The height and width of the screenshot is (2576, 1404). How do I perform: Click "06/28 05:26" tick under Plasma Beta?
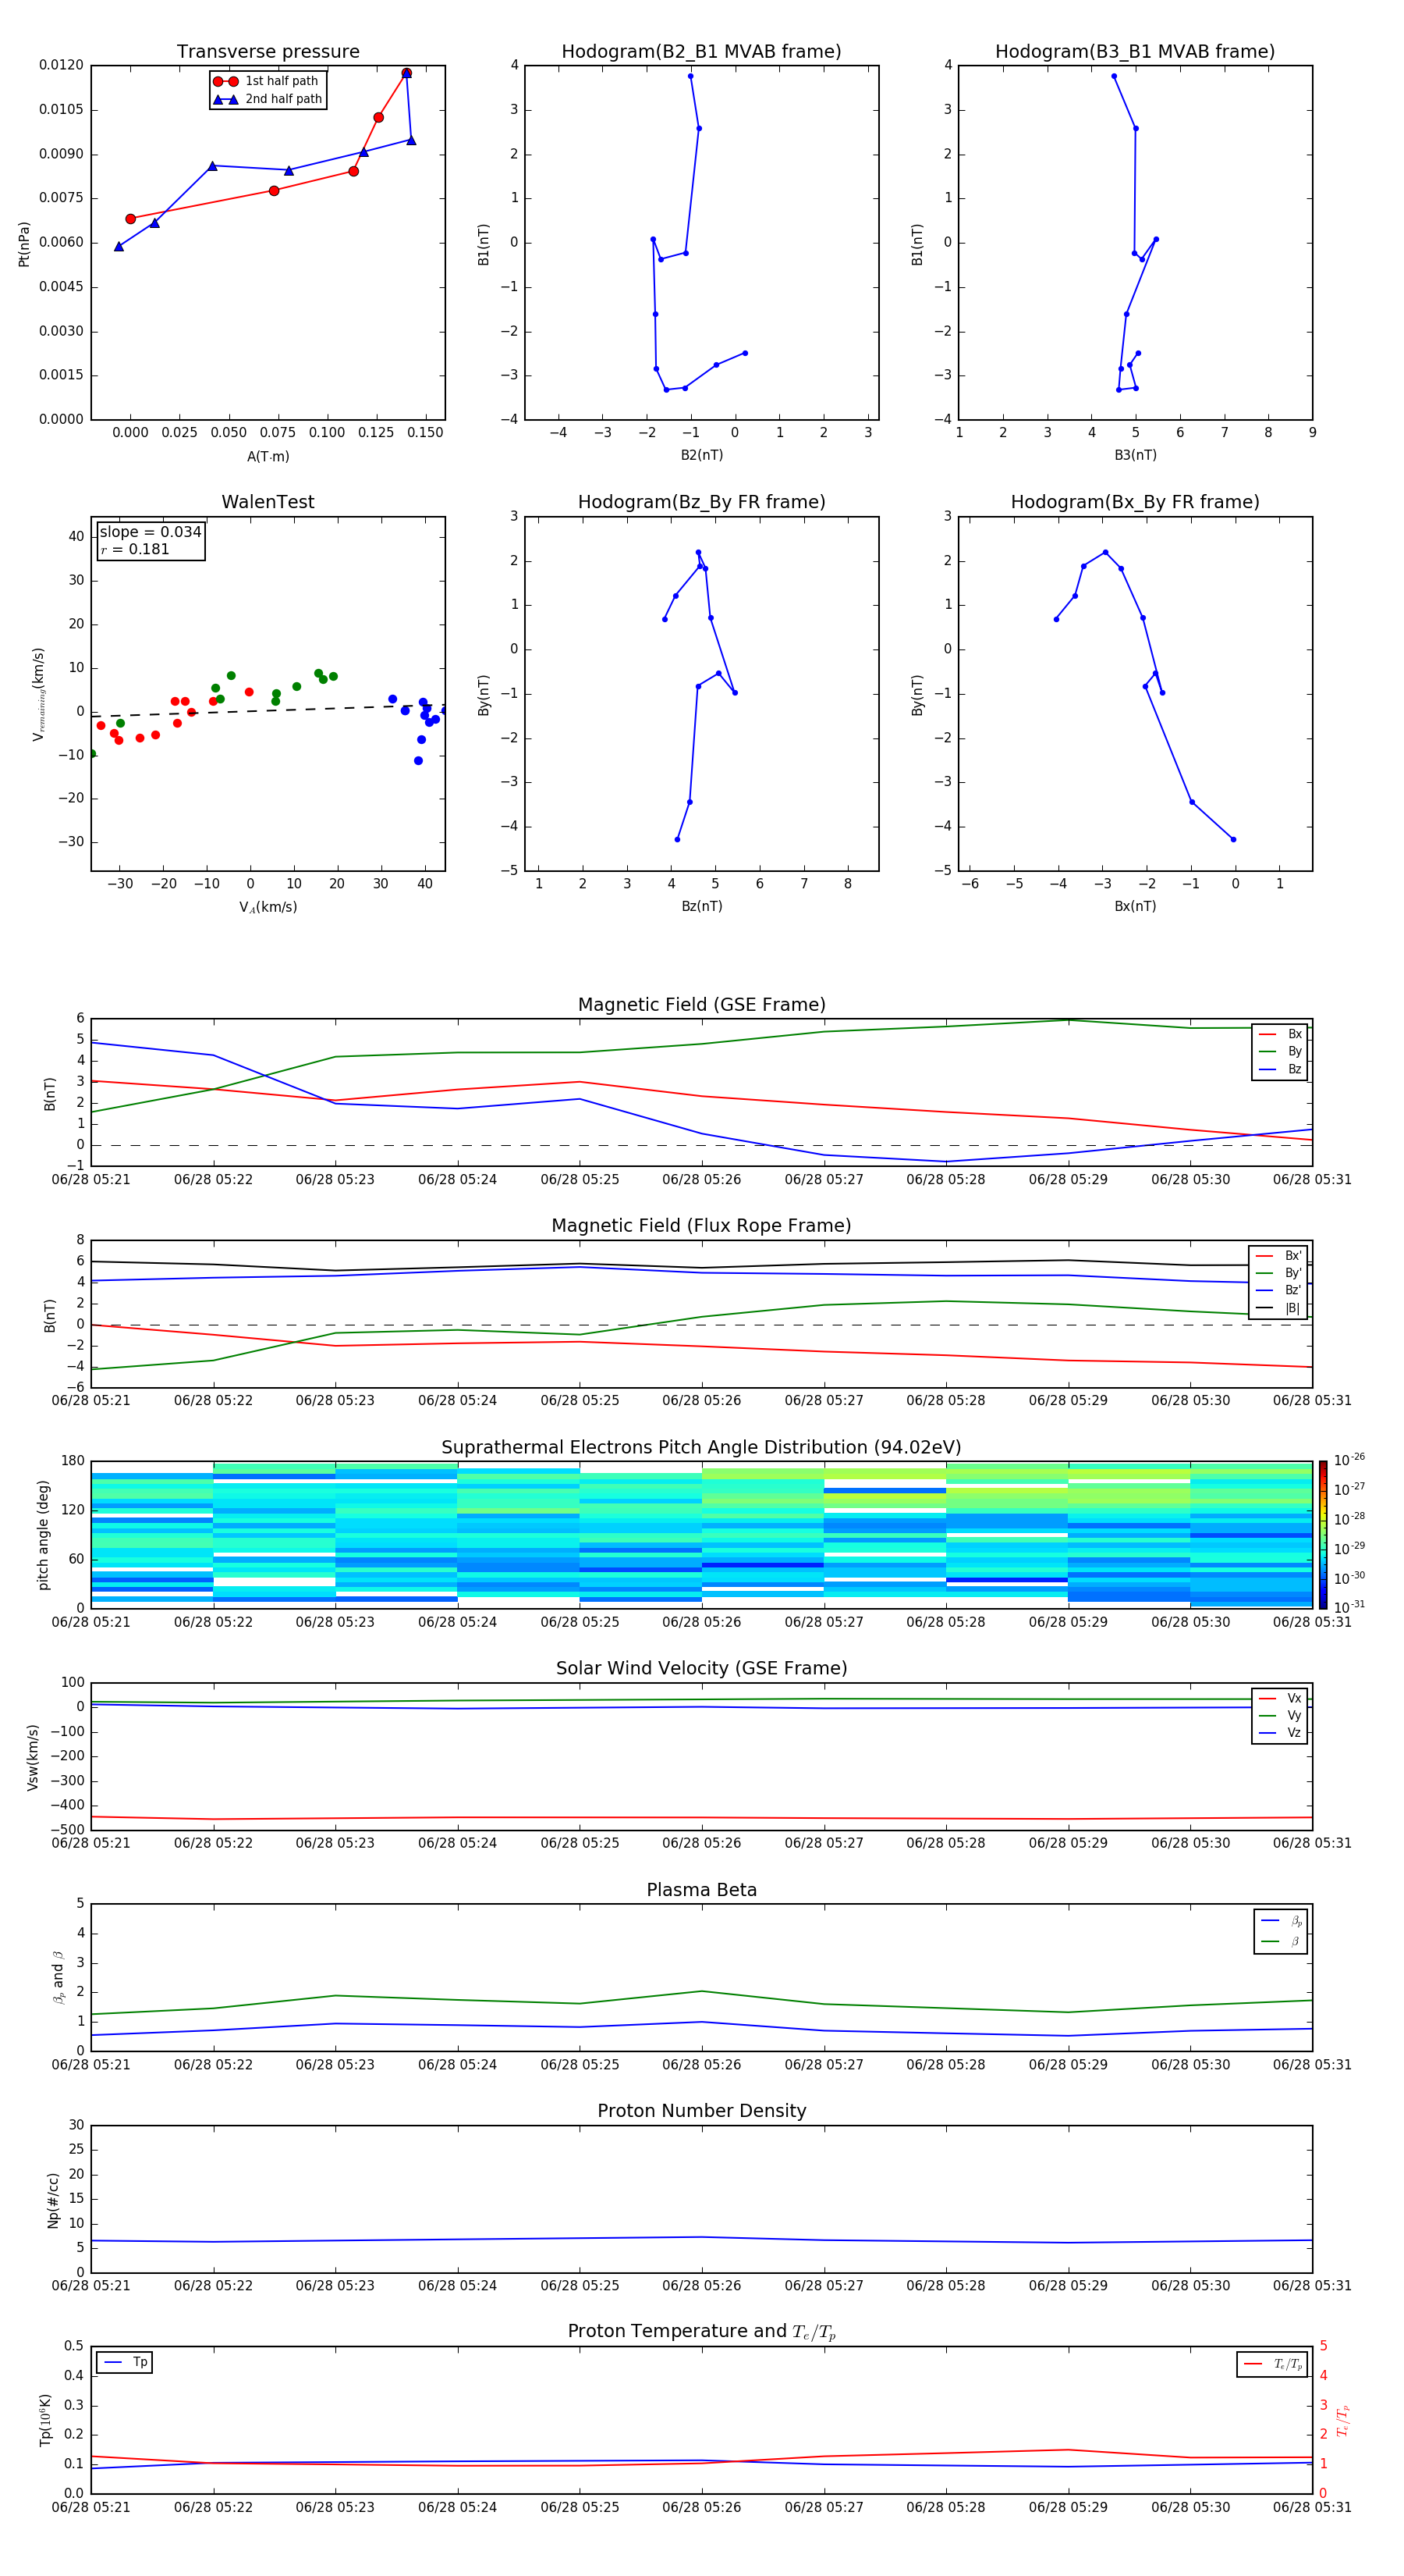pyautogui.click(x=701, y=2065)
